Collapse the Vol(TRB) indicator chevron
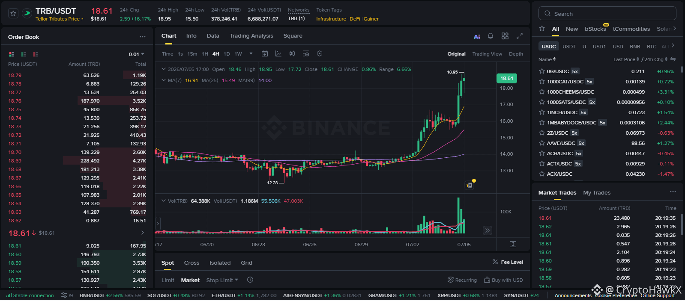This screenshot has width=685, height=301. [164, 201]
